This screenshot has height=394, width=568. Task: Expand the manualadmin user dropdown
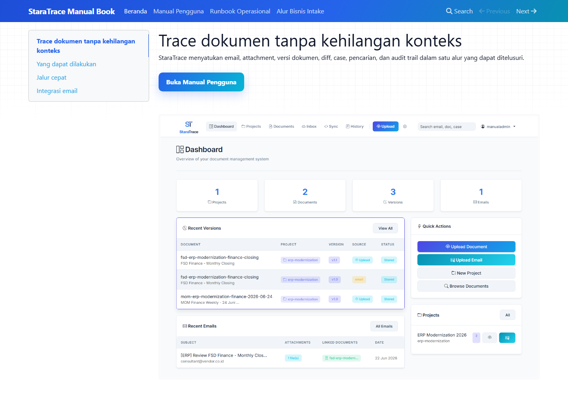coord(498,126)
